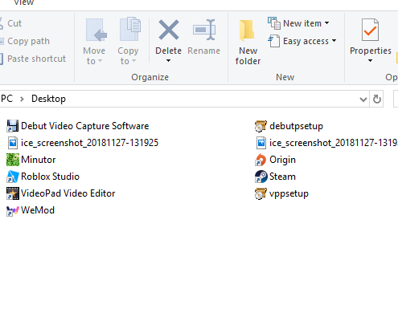Click the Debut Video Capture Software name

coord(85,126)
